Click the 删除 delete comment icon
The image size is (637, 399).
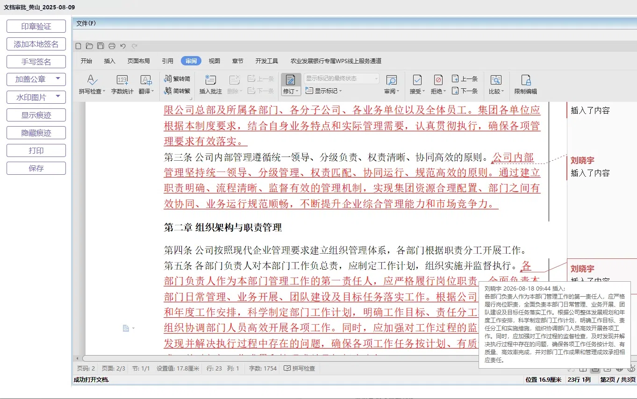pyautogui.click(x=234, y=80)
